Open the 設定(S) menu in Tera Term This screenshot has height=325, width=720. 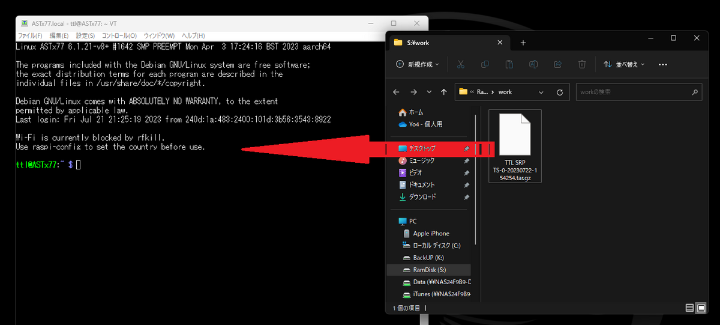click(86, 35)
